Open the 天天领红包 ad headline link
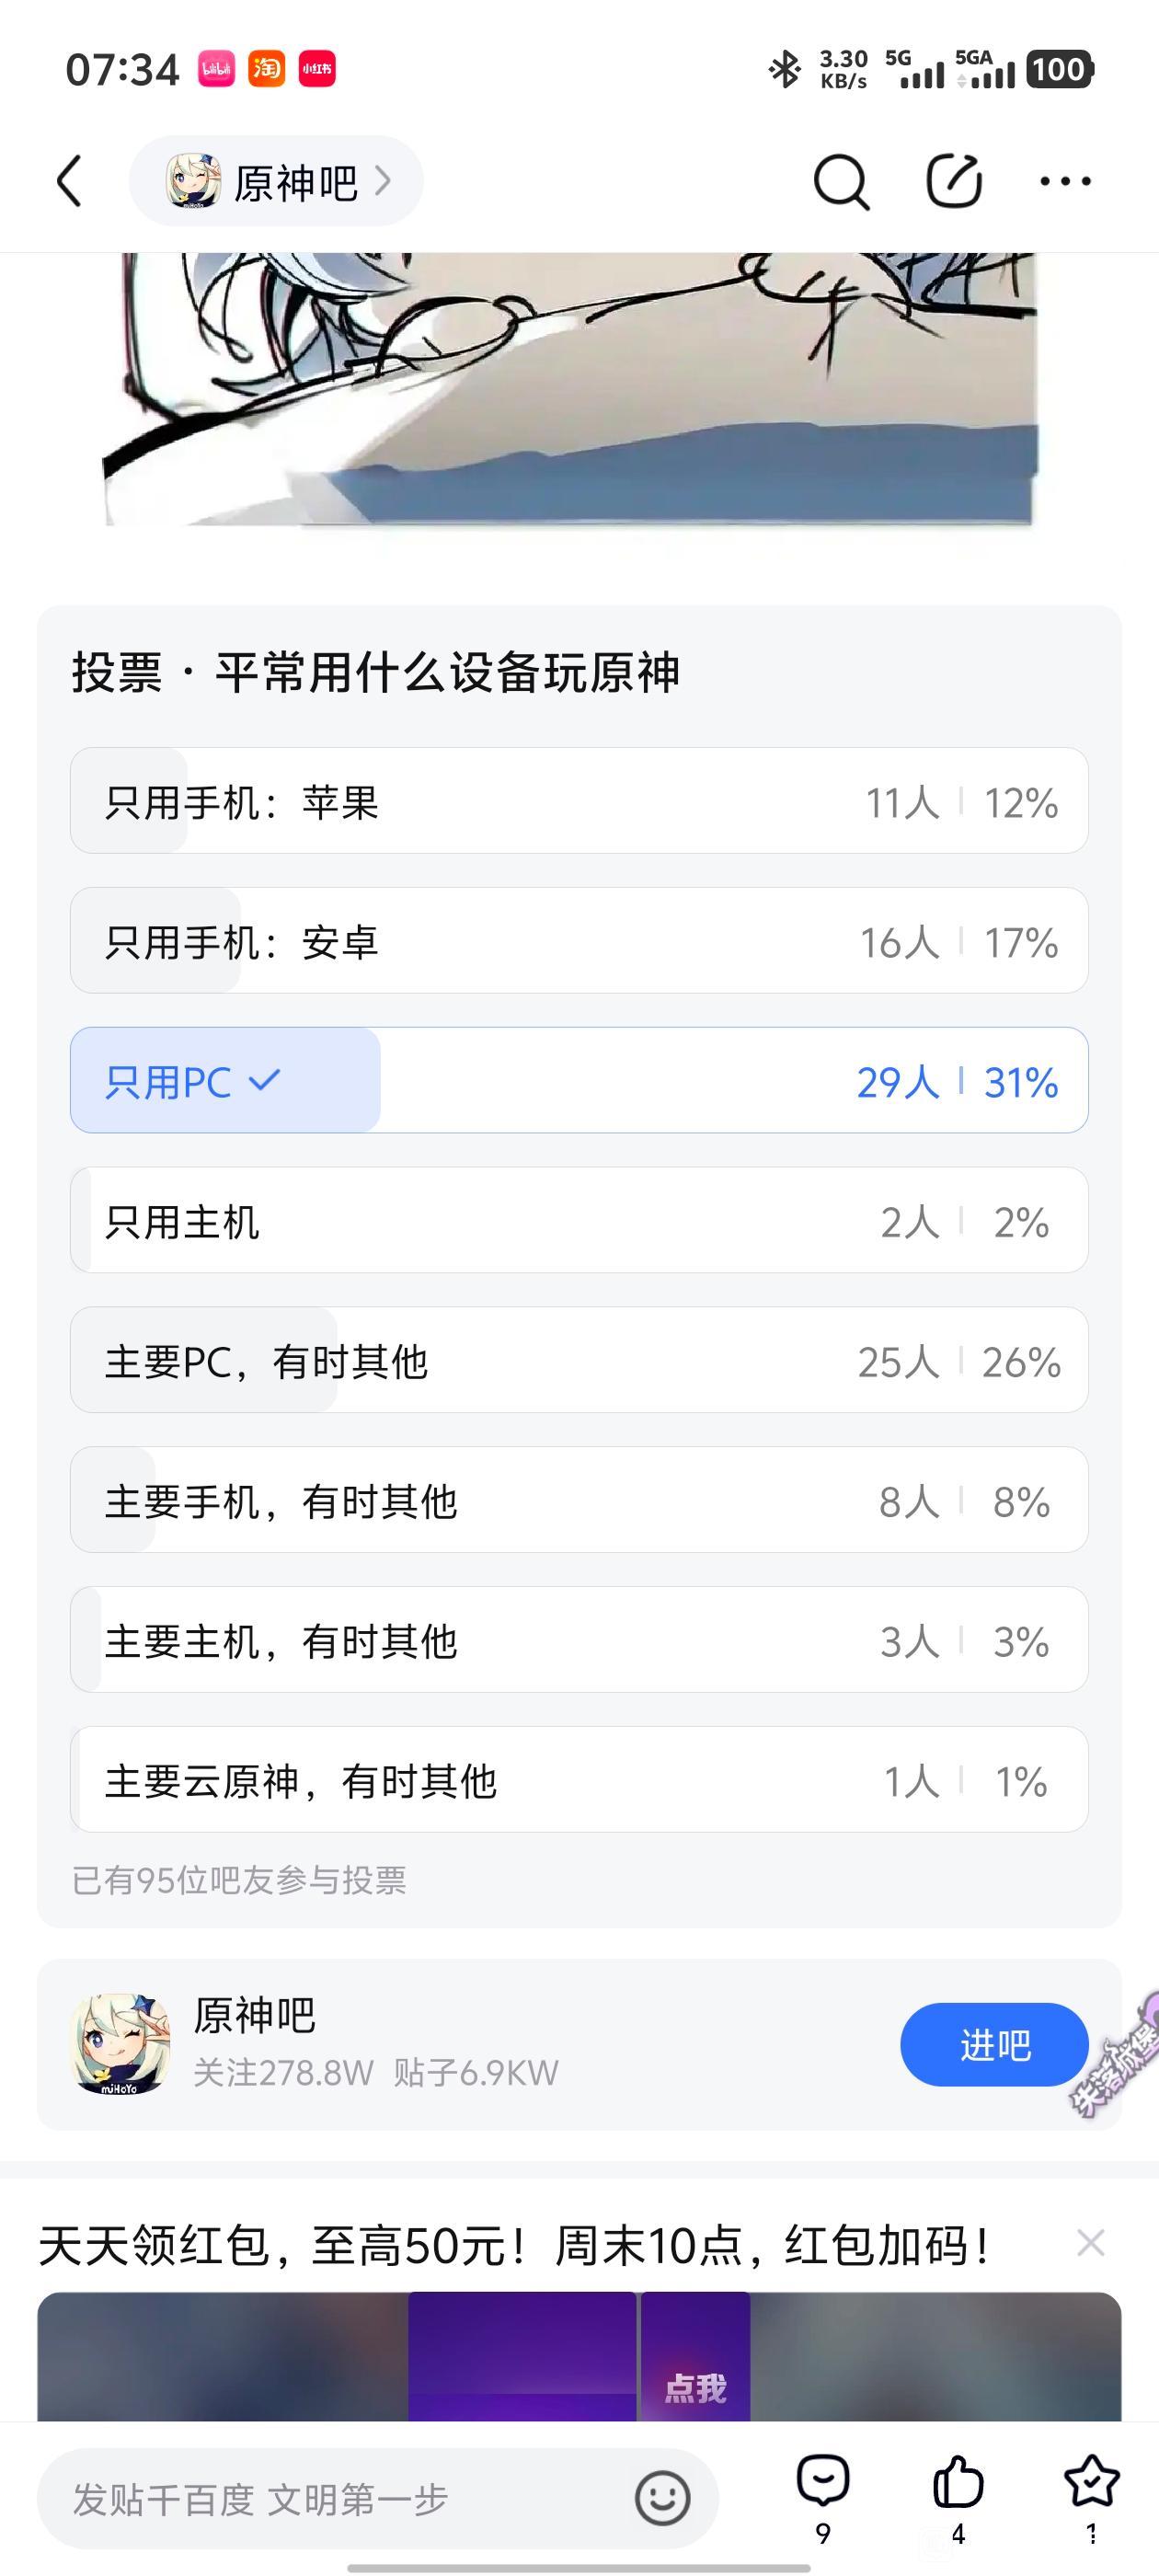 pos(515,2245)
